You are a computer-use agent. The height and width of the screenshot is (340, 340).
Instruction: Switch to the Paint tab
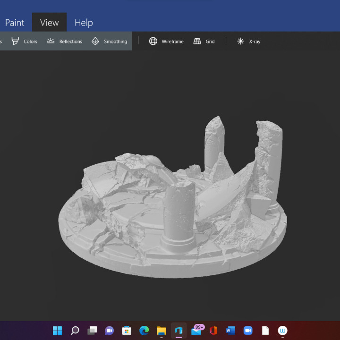tap(15, 23)
